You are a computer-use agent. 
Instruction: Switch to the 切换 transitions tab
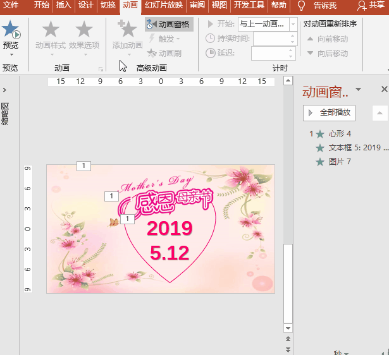tap(108, 6)
